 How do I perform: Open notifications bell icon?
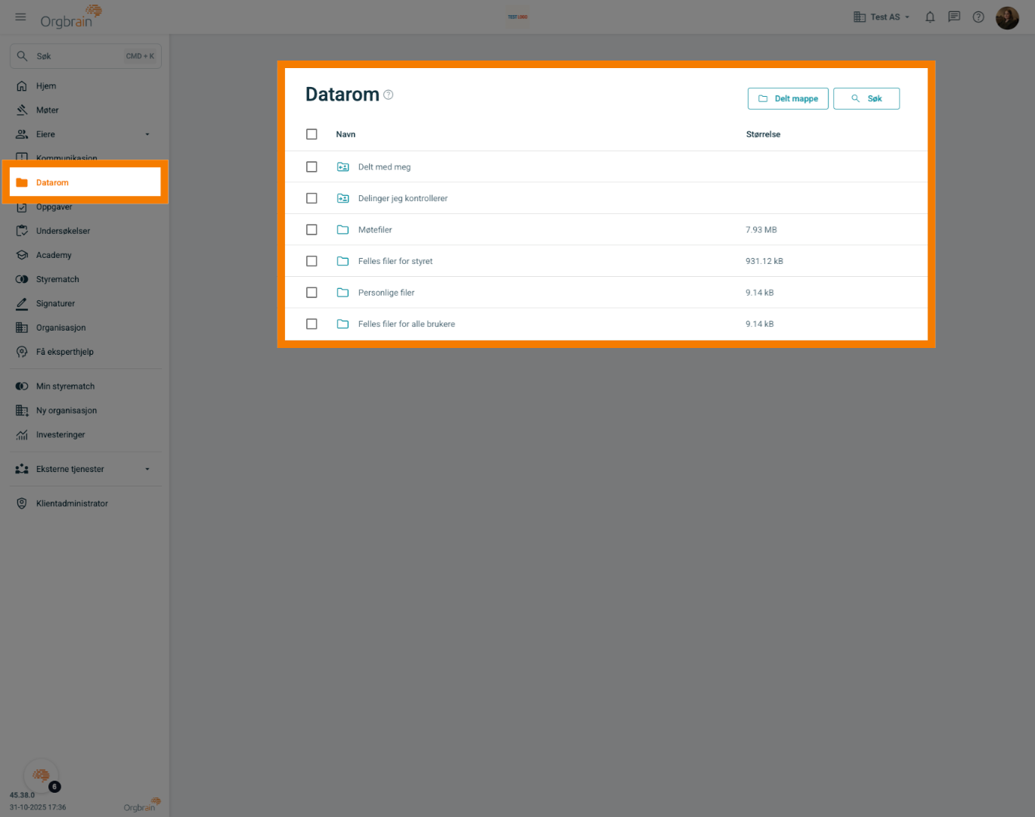930,17
